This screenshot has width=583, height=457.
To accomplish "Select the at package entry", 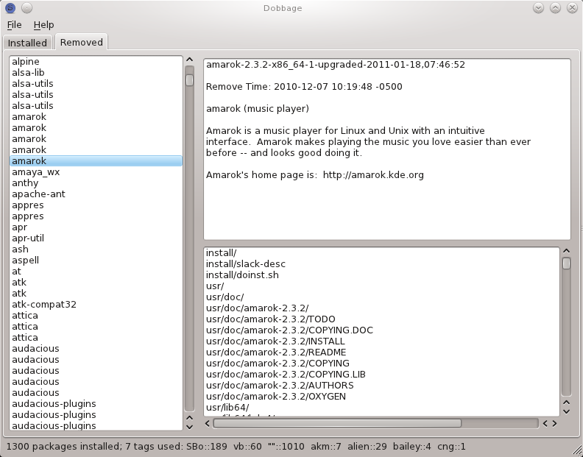I will coord(96,271).
